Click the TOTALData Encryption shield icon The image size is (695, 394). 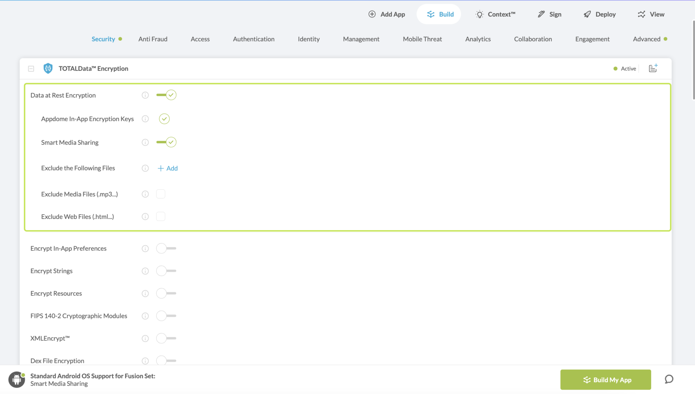click(x=48, y=69)
